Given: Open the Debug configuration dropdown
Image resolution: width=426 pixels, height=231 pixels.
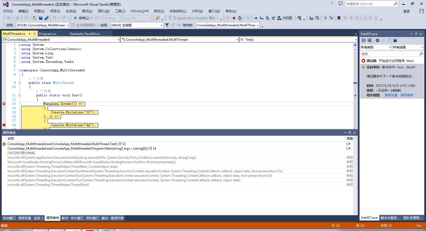Looking at the screenshot, I should click(x=112, y=18).
